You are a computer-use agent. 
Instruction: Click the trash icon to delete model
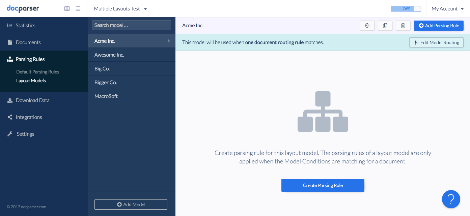403,26
